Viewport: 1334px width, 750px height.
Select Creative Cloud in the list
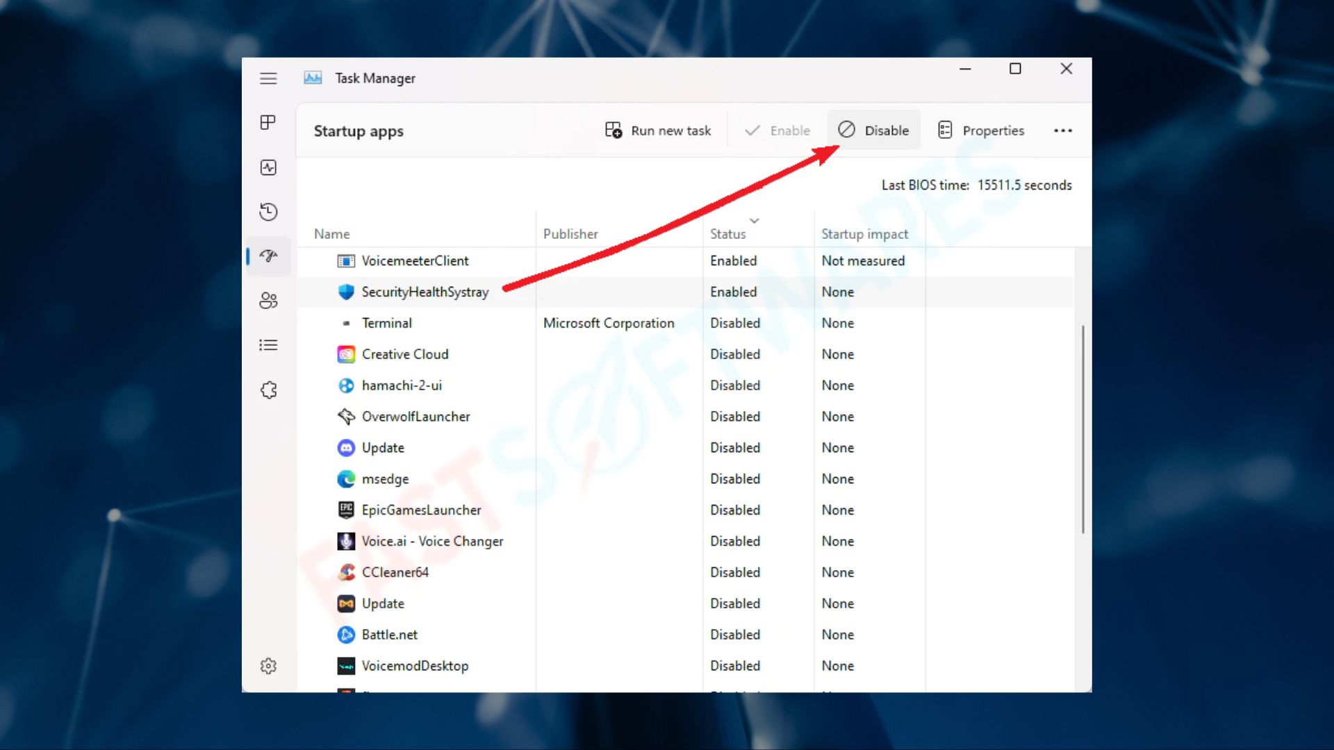pyautogui.click(x=405, y=355)
